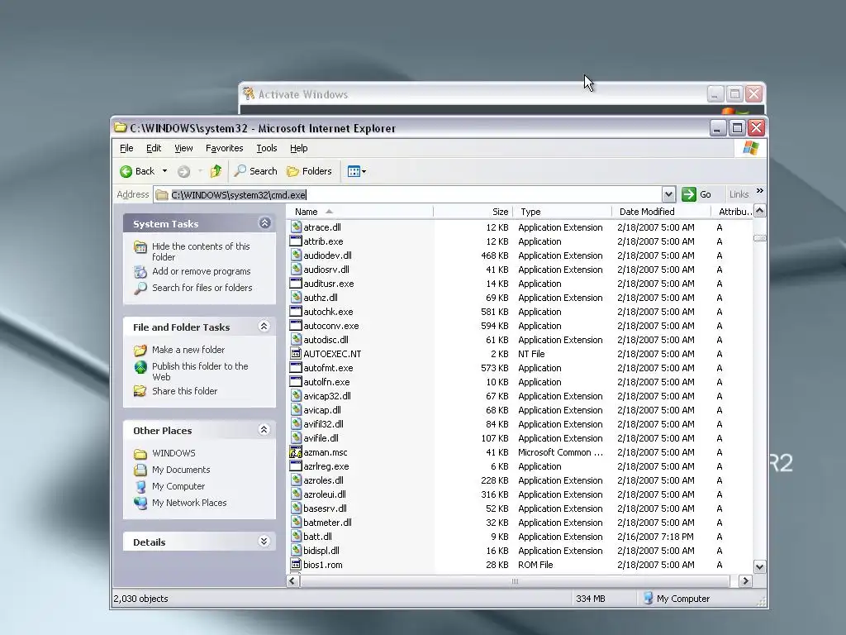The width and height of the screenshot is (846, 635).
Task: Select the audiosrv.dll file icon
Action: (x=296, y=270)
